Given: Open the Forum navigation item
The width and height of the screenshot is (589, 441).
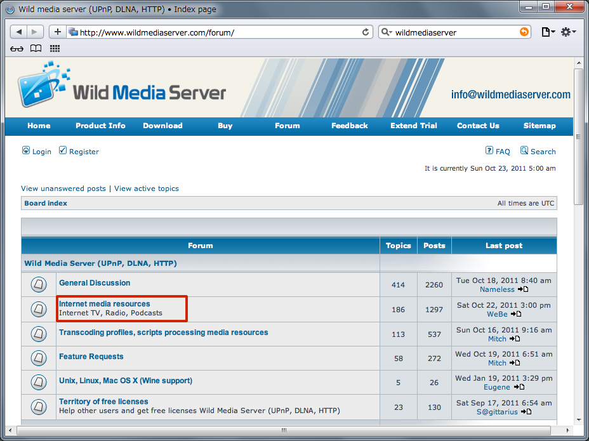Looking at the screenshot, I should [288, 126].
